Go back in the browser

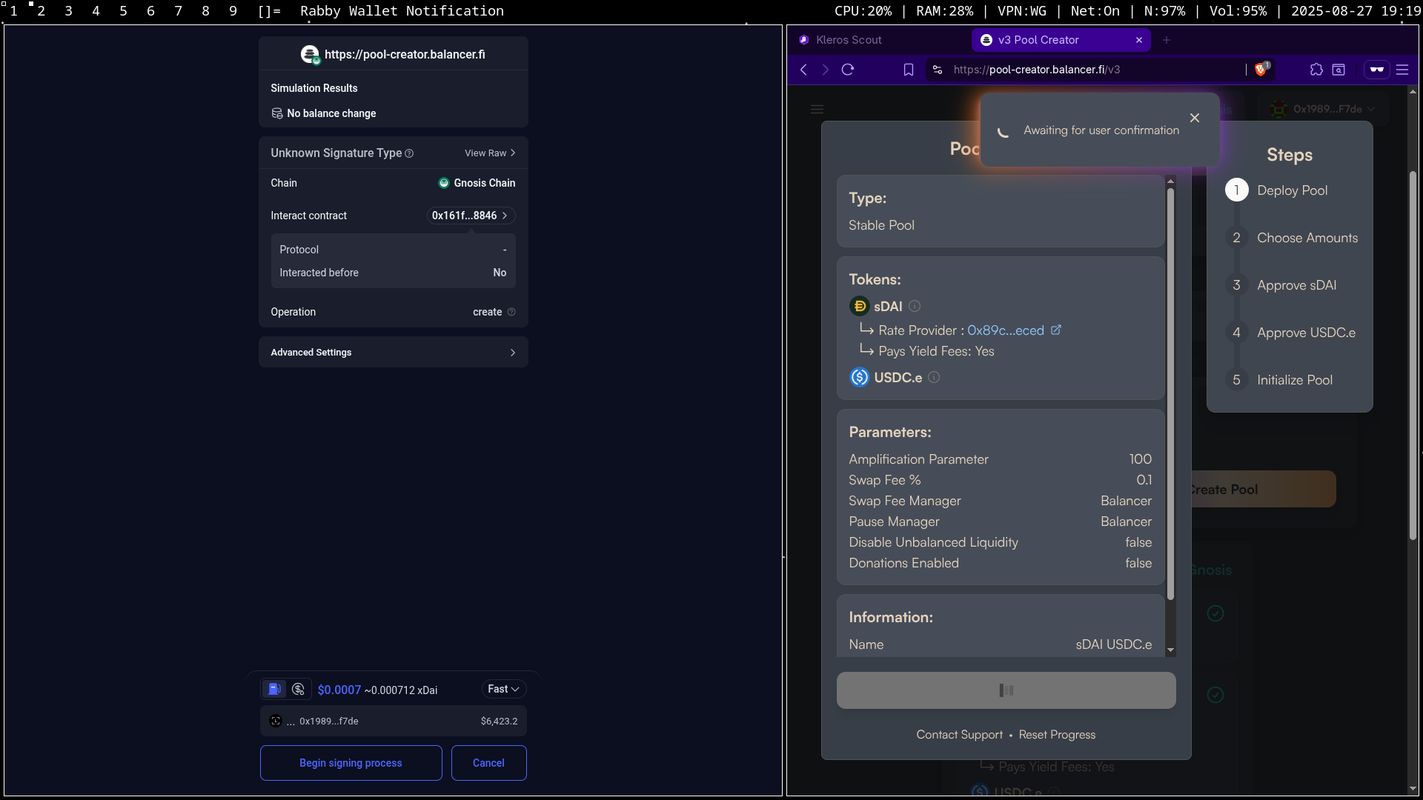coord(803,70)
